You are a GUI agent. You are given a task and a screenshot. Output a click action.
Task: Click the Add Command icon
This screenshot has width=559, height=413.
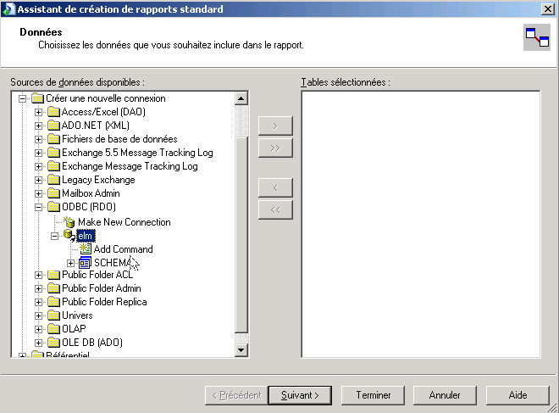(x=86, y=249)
